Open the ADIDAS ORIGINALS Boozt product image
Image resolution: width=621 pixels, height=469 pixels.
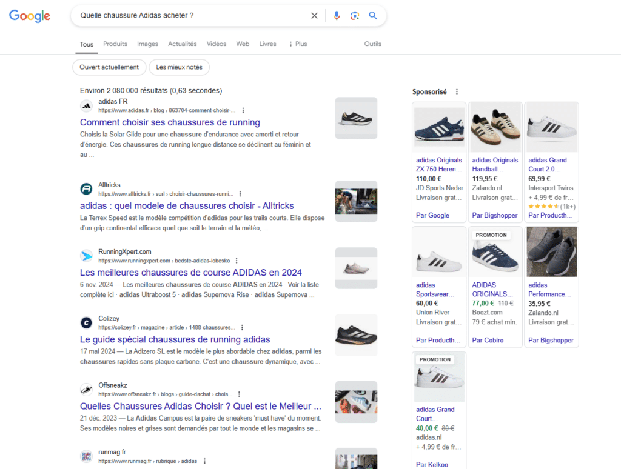click(x=495, y=252)
